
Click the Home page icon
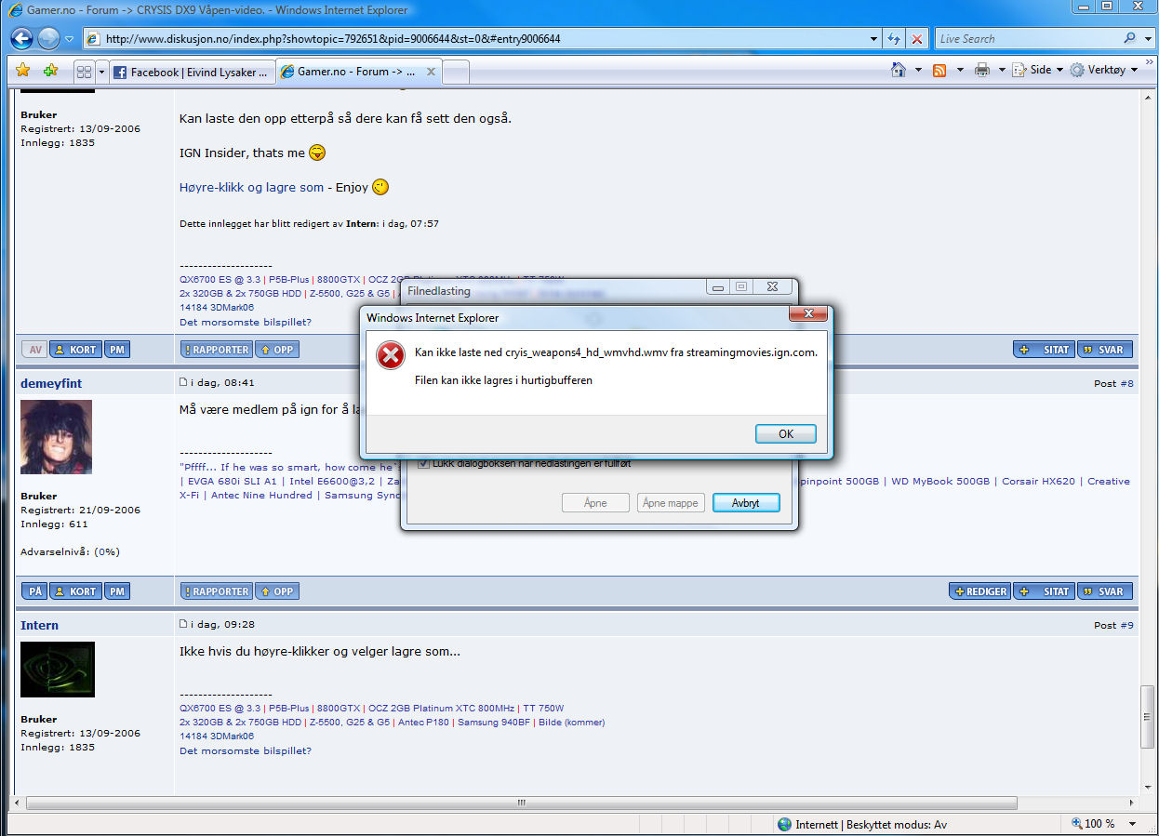pyautogui.click(x=899, y=70)
